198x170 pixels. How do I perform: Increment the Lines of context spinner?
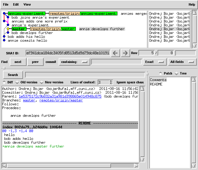point(111,81)
